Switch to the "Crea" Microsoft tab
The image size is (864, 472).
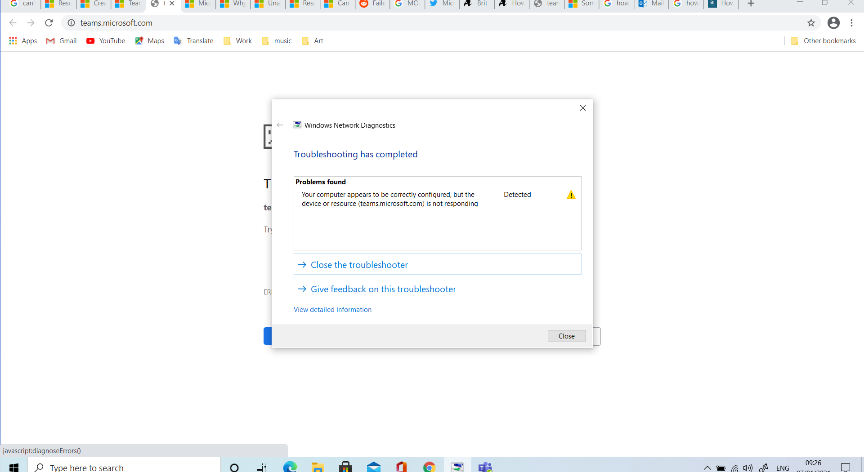coord(93,4)
